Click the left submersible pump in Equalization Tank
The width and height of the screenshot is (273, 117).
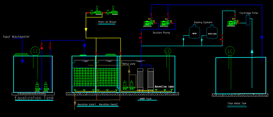(x=38, y=87)
